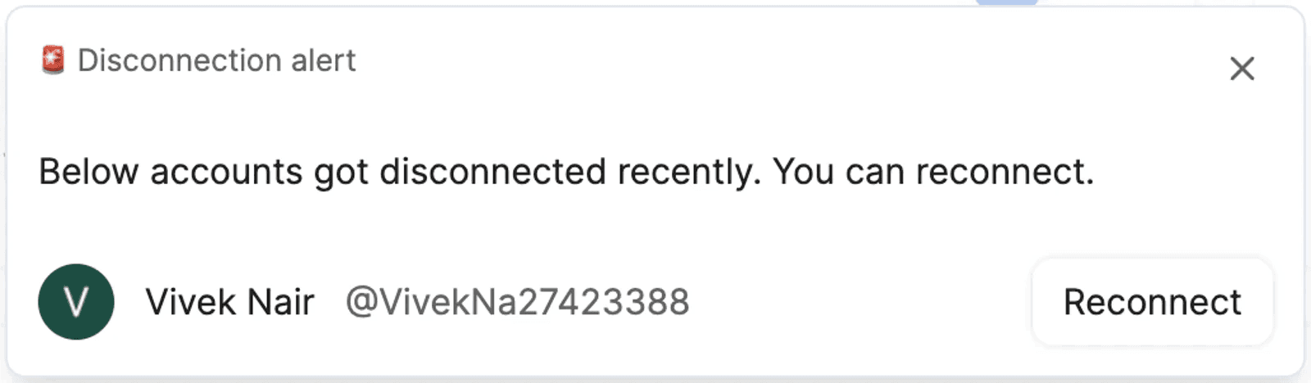Select the Vivek Nair account name
Screen dimensions: 1311x383
click(229, 302)
